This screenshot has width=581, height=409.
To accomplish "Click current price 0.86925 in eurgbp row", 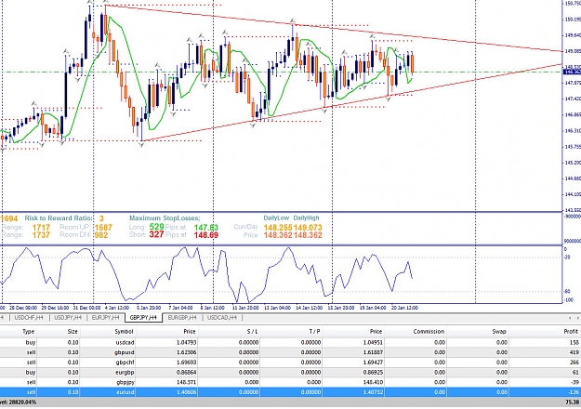I will pos(373,372).
